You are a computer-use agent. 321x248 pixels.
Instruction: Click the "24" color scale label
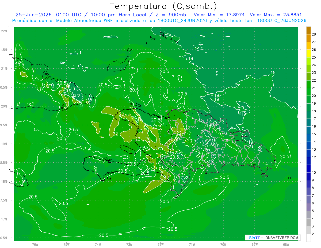click(x=314, y=65)
